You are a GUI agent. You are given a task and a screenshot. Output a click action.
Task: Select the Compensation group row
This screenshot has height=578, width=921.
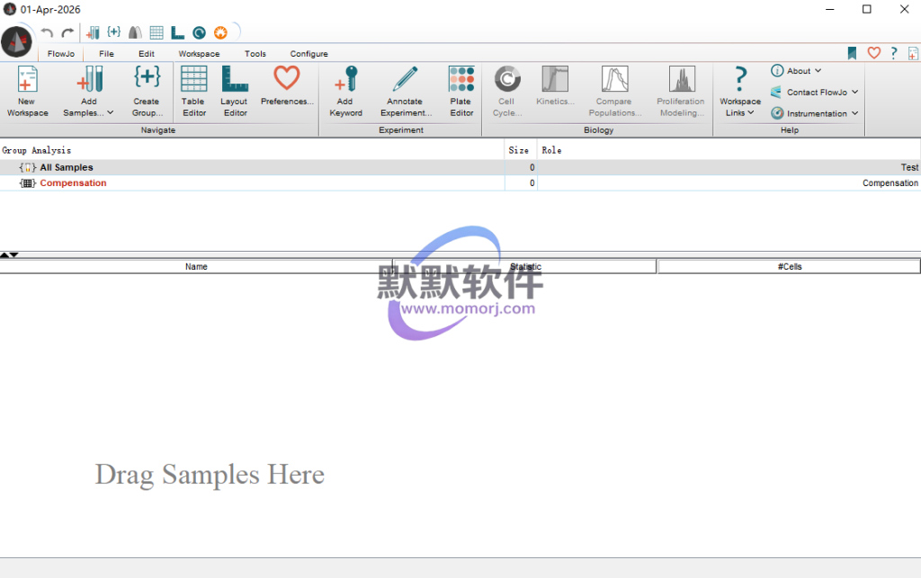[73, 183]
